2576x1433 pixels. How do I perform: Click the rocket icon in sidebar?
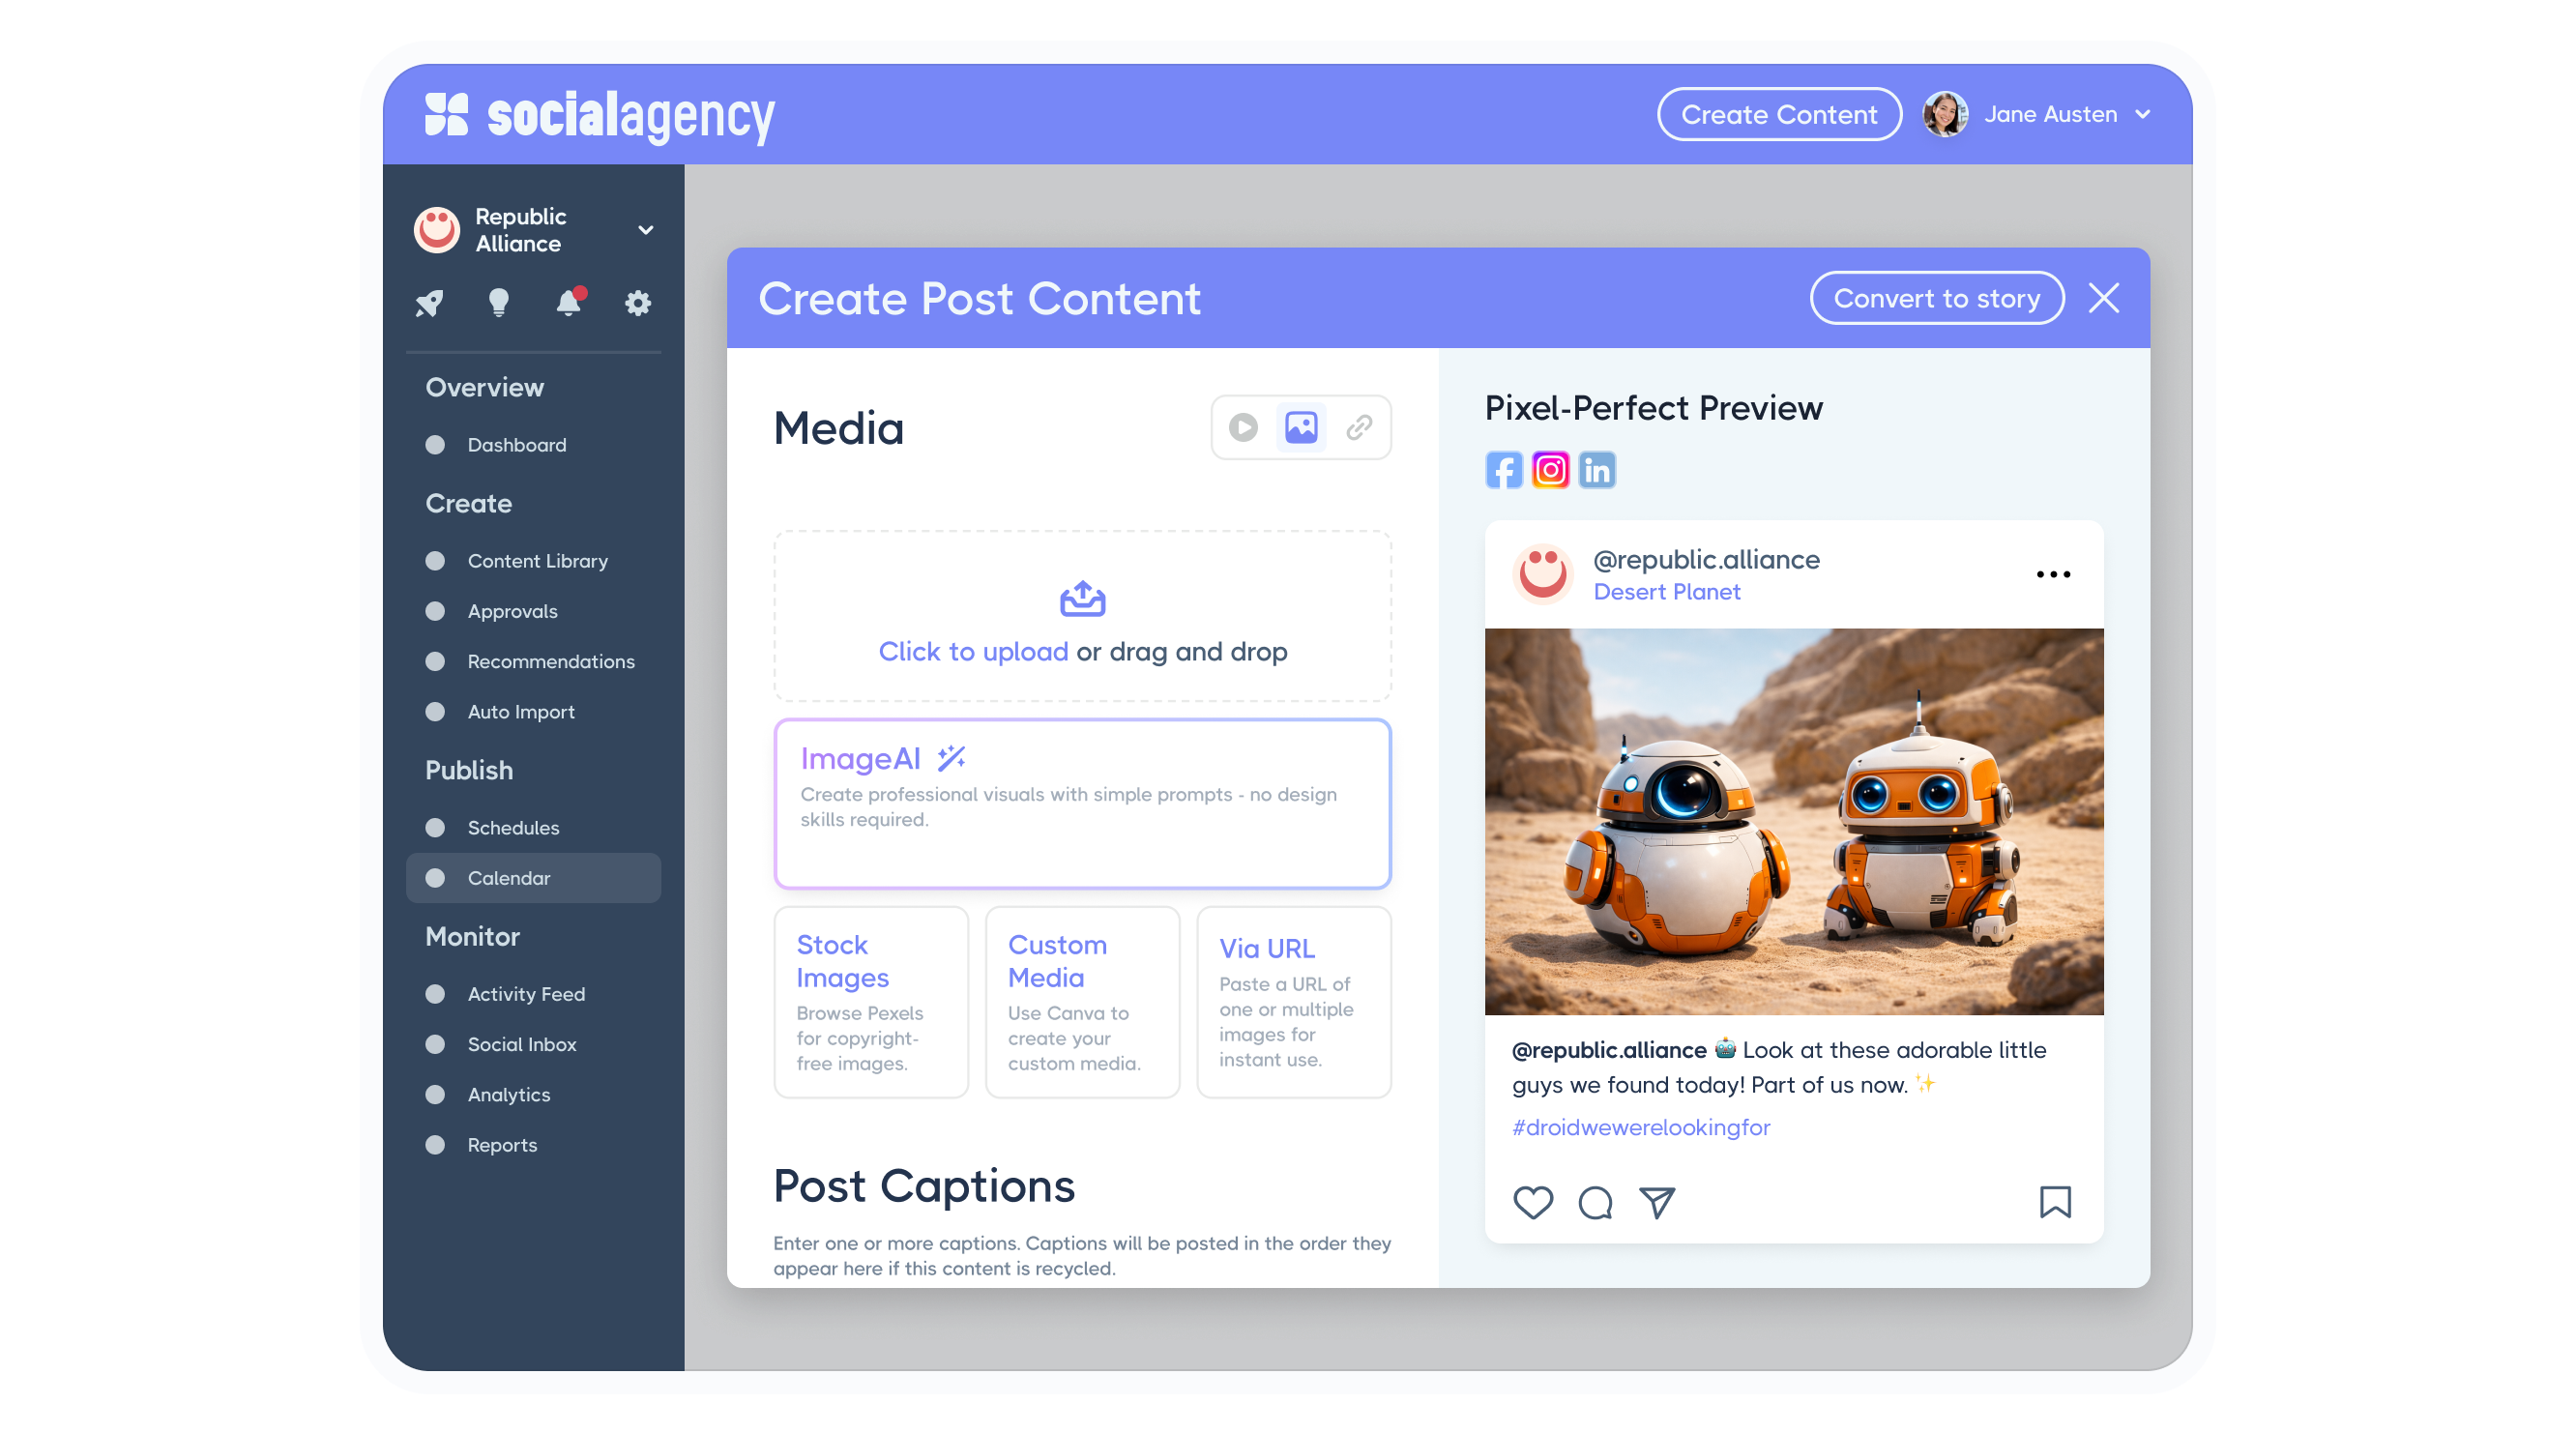(x=429, y=303)
